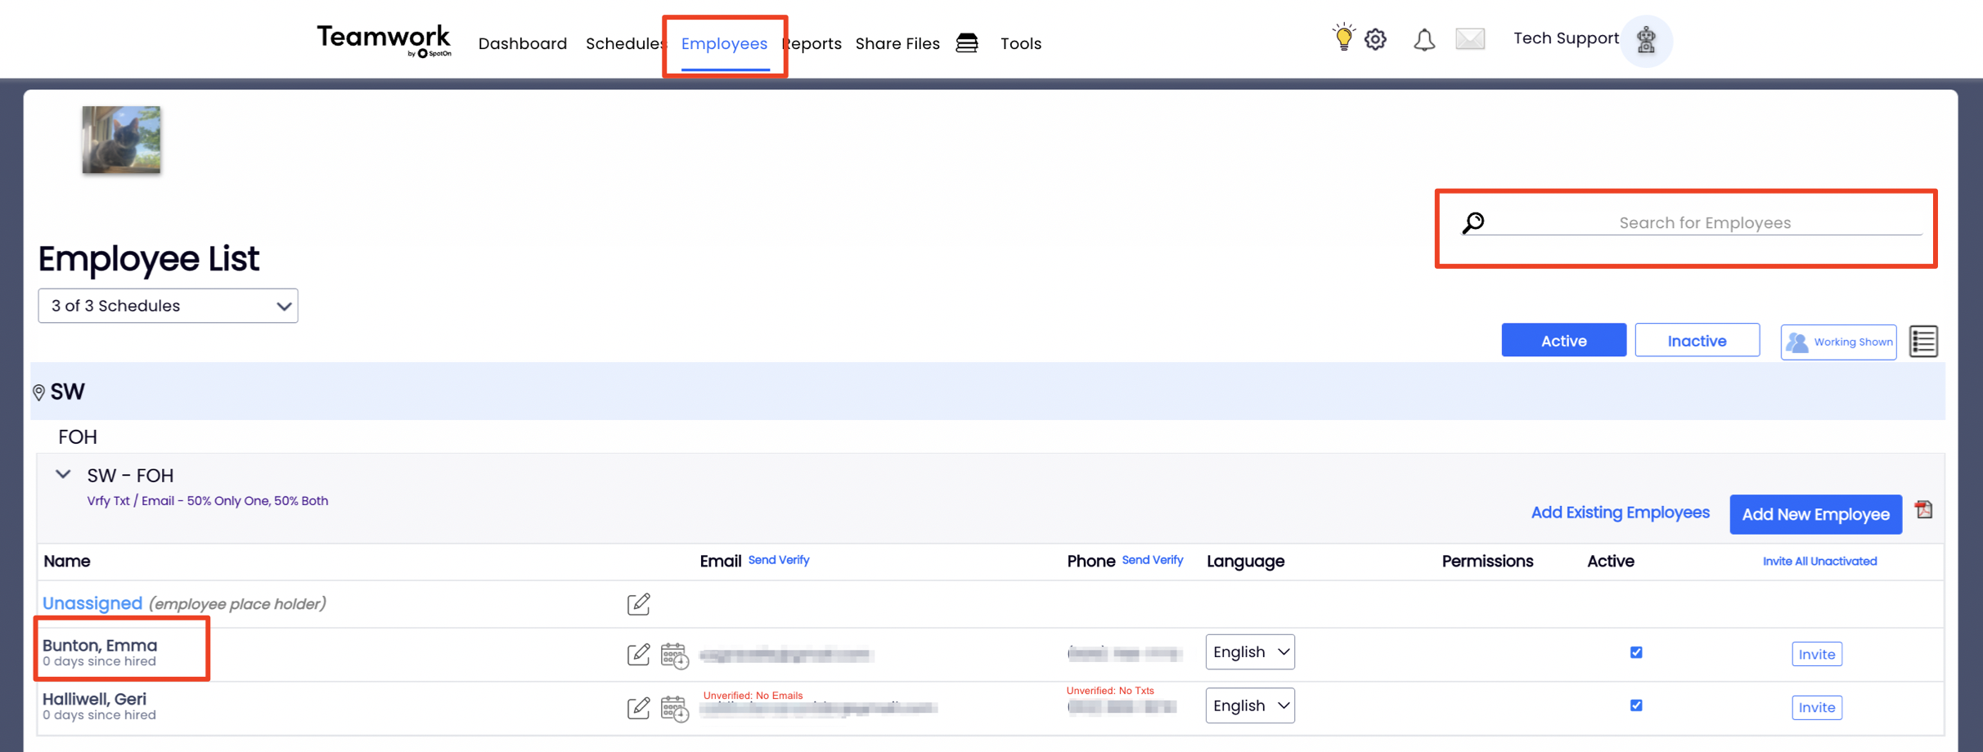This screenshot has width=1983, height=752.
Task: Click Invite for Halliwell, Geri
Action: [1817, 707]
